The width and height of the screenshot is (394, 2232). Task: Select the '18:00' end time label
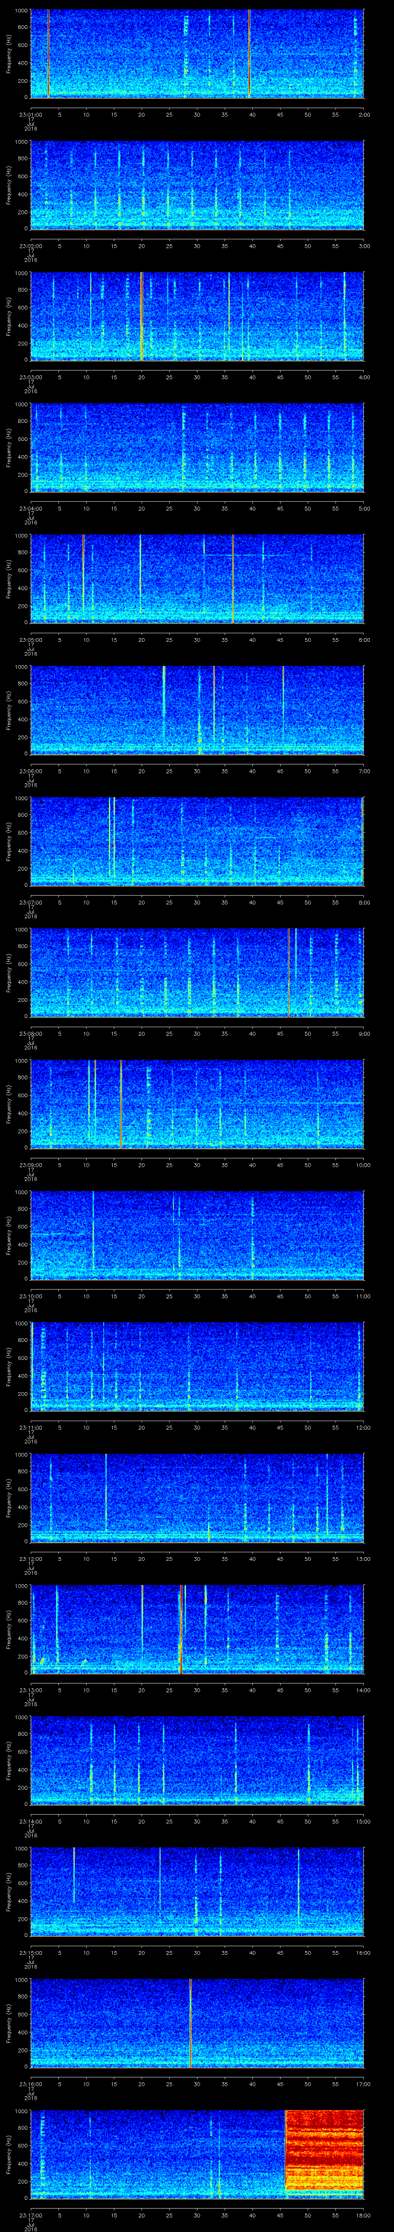click(x=363, y=2214)
